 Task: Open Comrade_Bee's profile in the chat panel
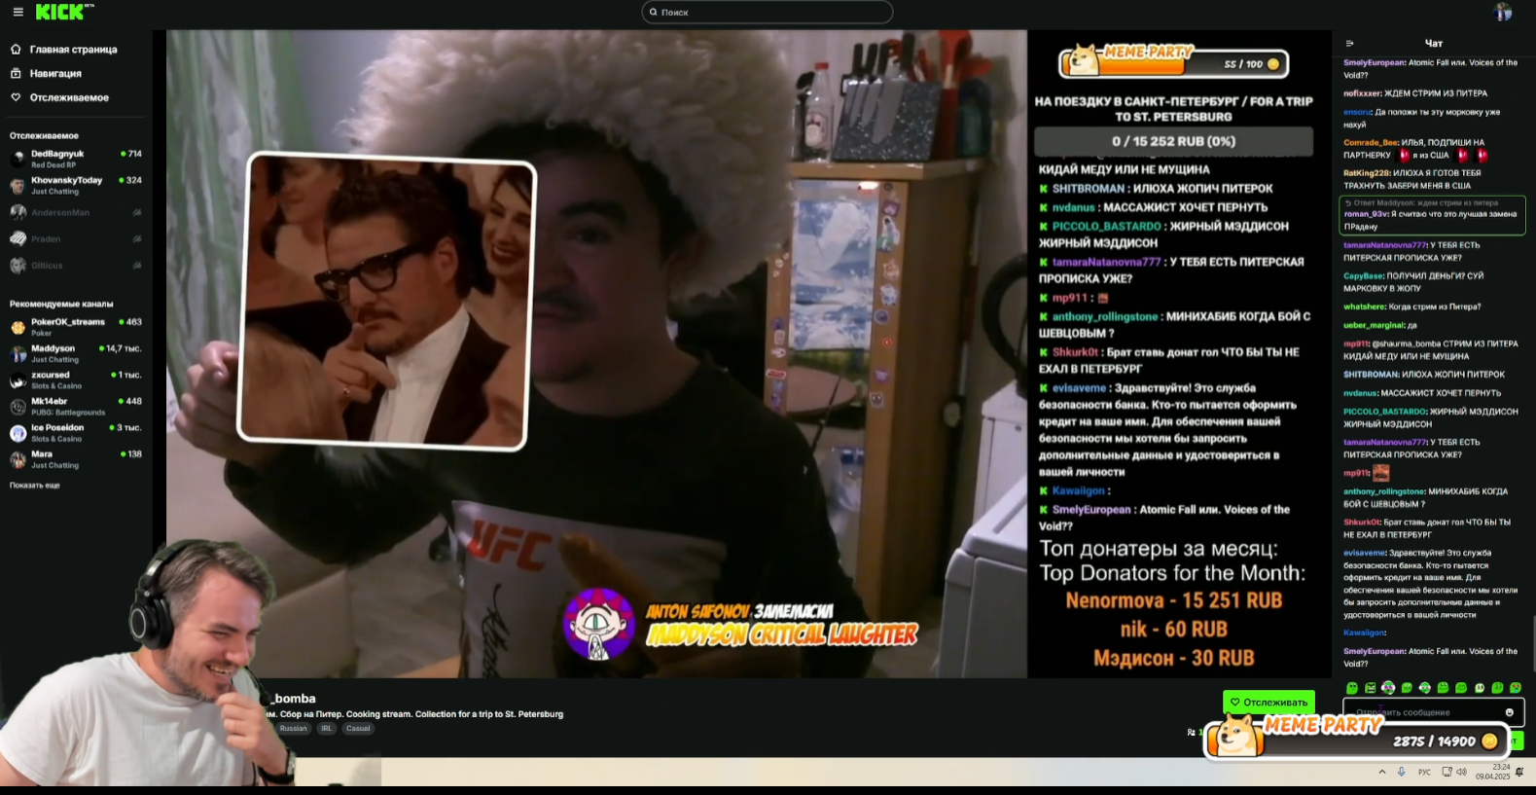pos(1370,142)
